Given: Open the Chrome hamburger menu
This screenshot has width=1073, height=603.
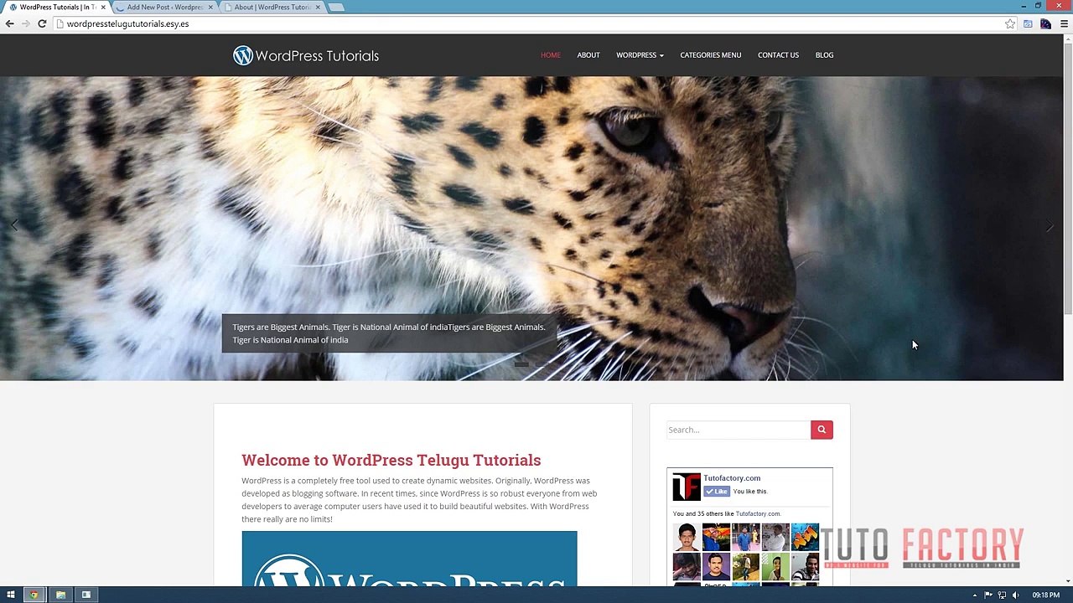Looking at the screenshot, I should coord(1064,23).
